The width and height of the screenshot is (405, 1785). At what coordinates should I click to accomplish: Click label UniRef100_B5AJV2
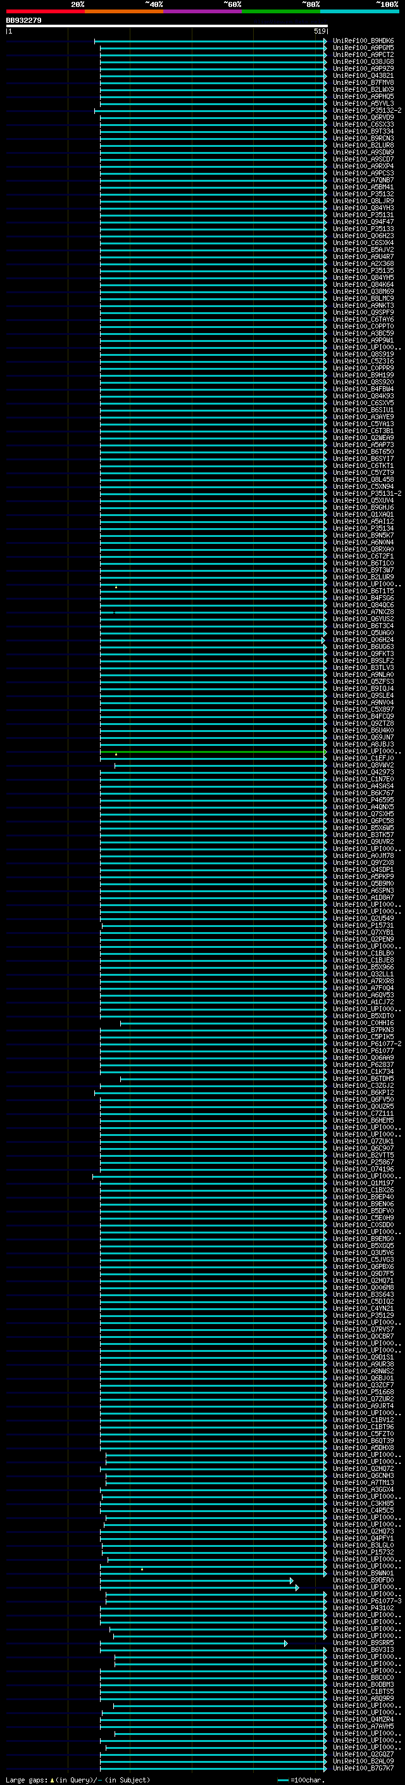click(x=363, y=249)
